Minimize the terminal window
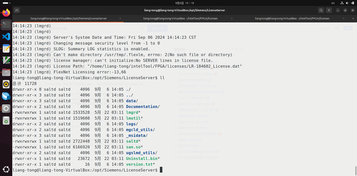 point(338,10)
